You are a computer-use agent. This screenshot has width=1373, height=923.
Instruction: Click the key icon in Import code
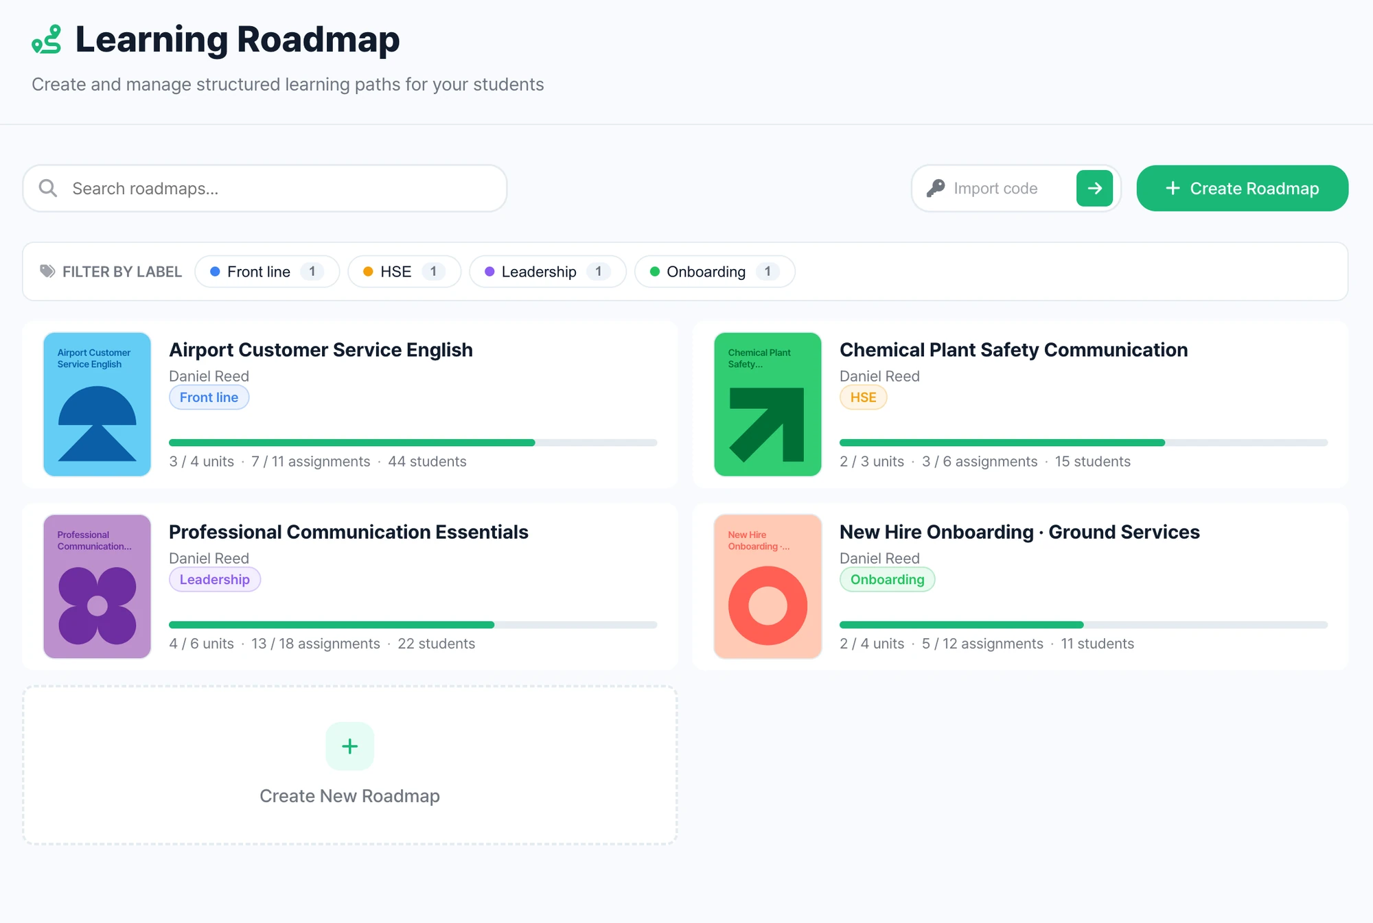pos(936,188)
